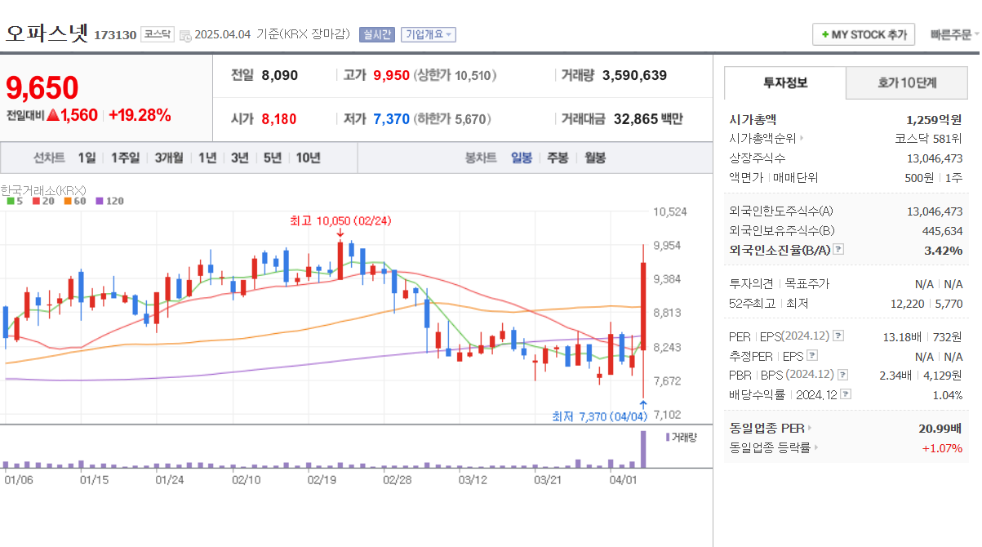Click the low price 7,370
Viewport: 982px width, 547px height.
(391, 119)
